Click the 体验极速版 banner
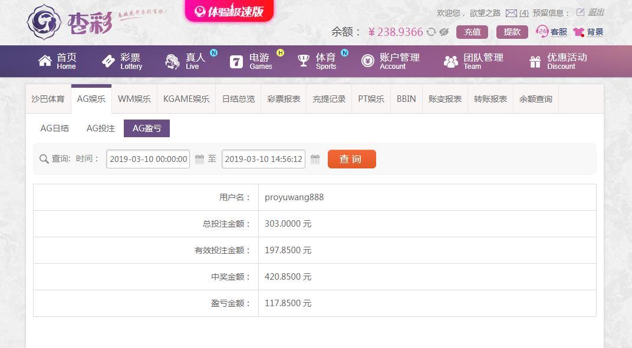 tap(229, 11)
